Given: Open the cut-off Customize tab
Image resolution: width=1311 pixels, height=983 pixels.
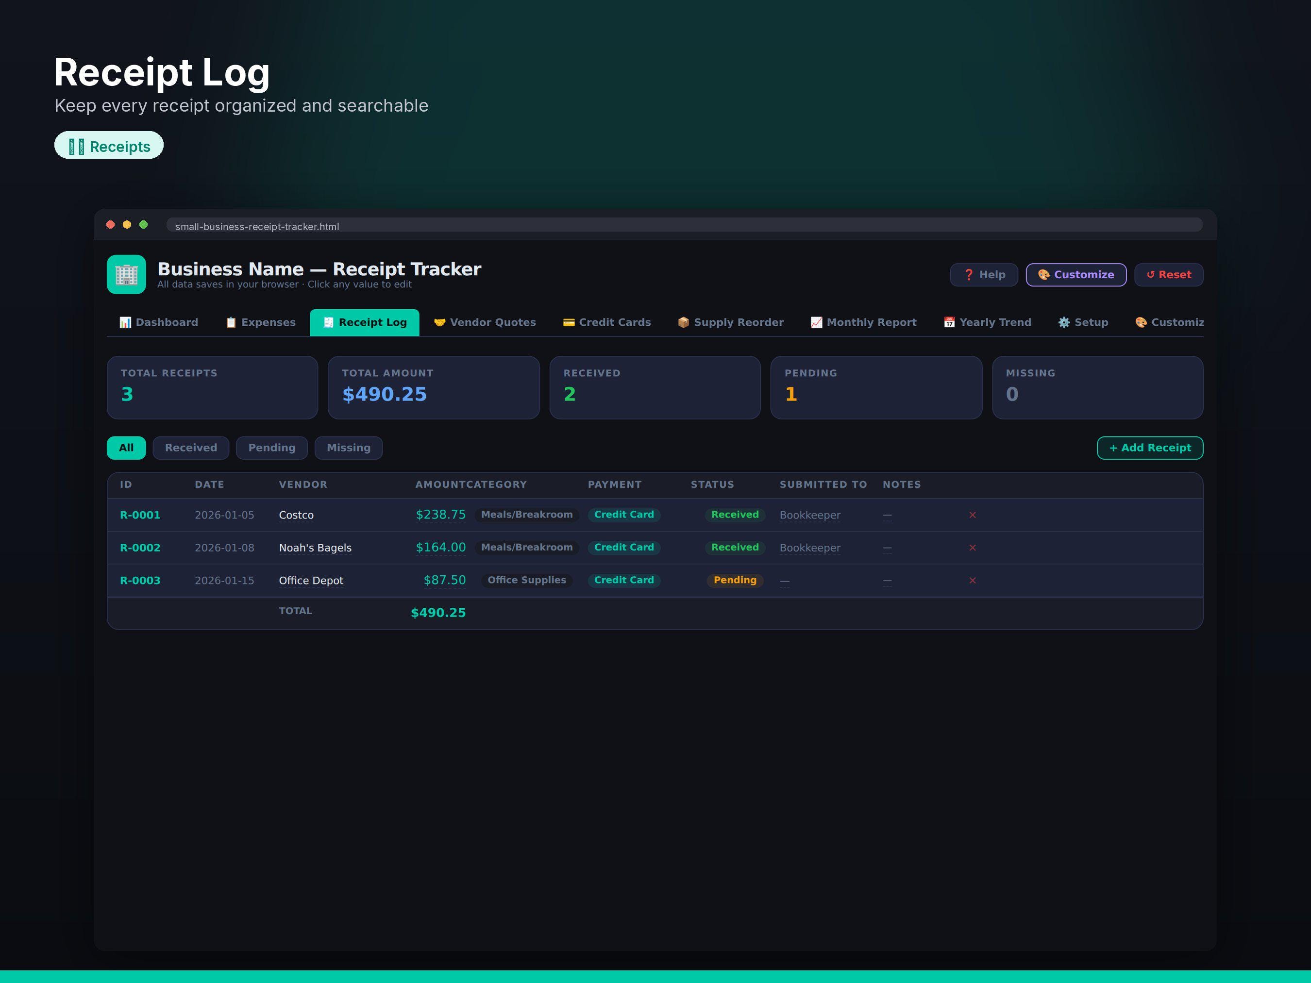Looking at the screenshot, I should pos(1169,322).
